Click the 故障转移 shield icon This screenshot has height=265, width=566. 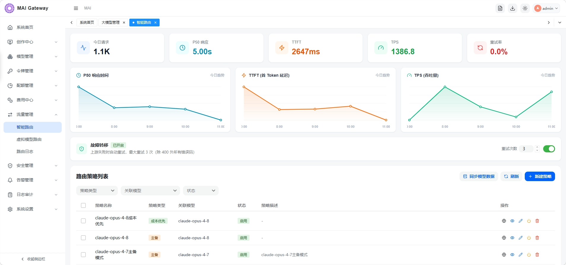coord(82,149)
